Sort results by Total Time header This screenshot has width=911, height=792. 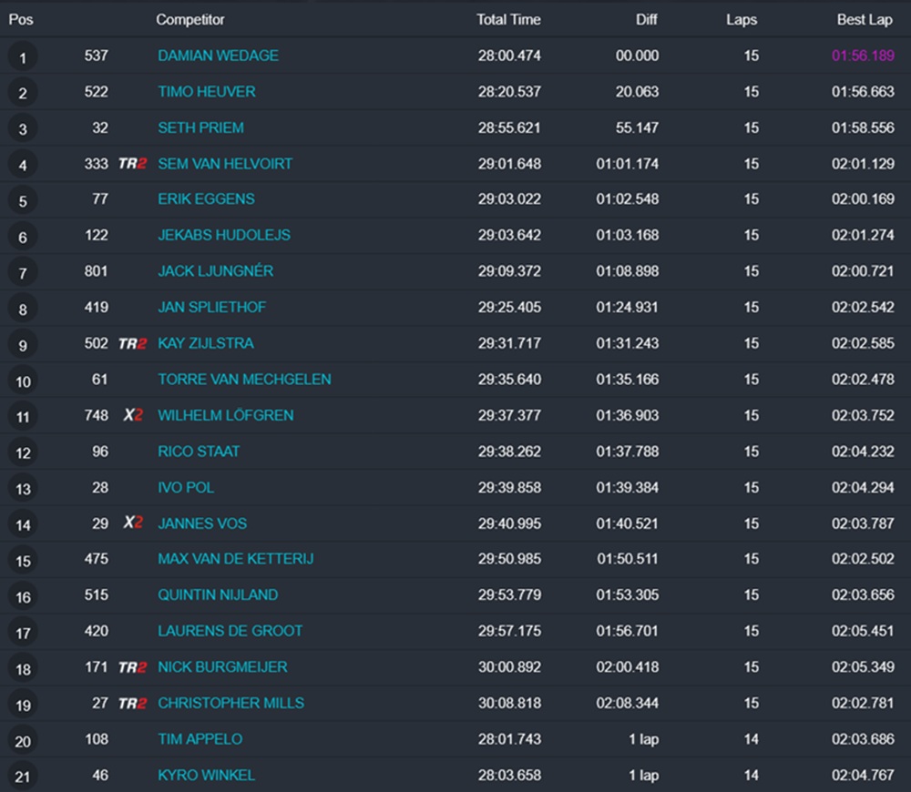[508, 19]
